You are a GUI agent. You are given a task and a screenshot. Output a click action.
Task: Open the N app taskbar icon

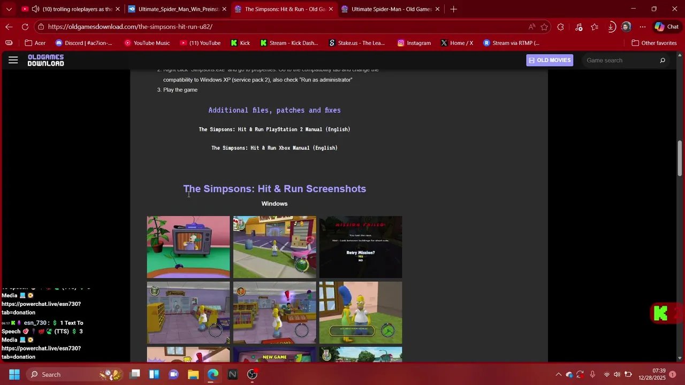(x=232, y=374)
